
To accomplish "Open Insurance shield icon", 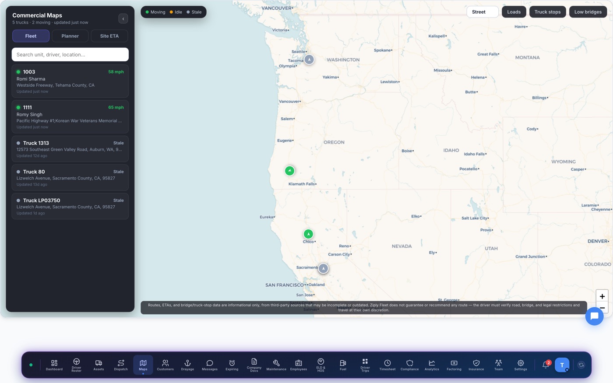I will [x=476, y=365].
